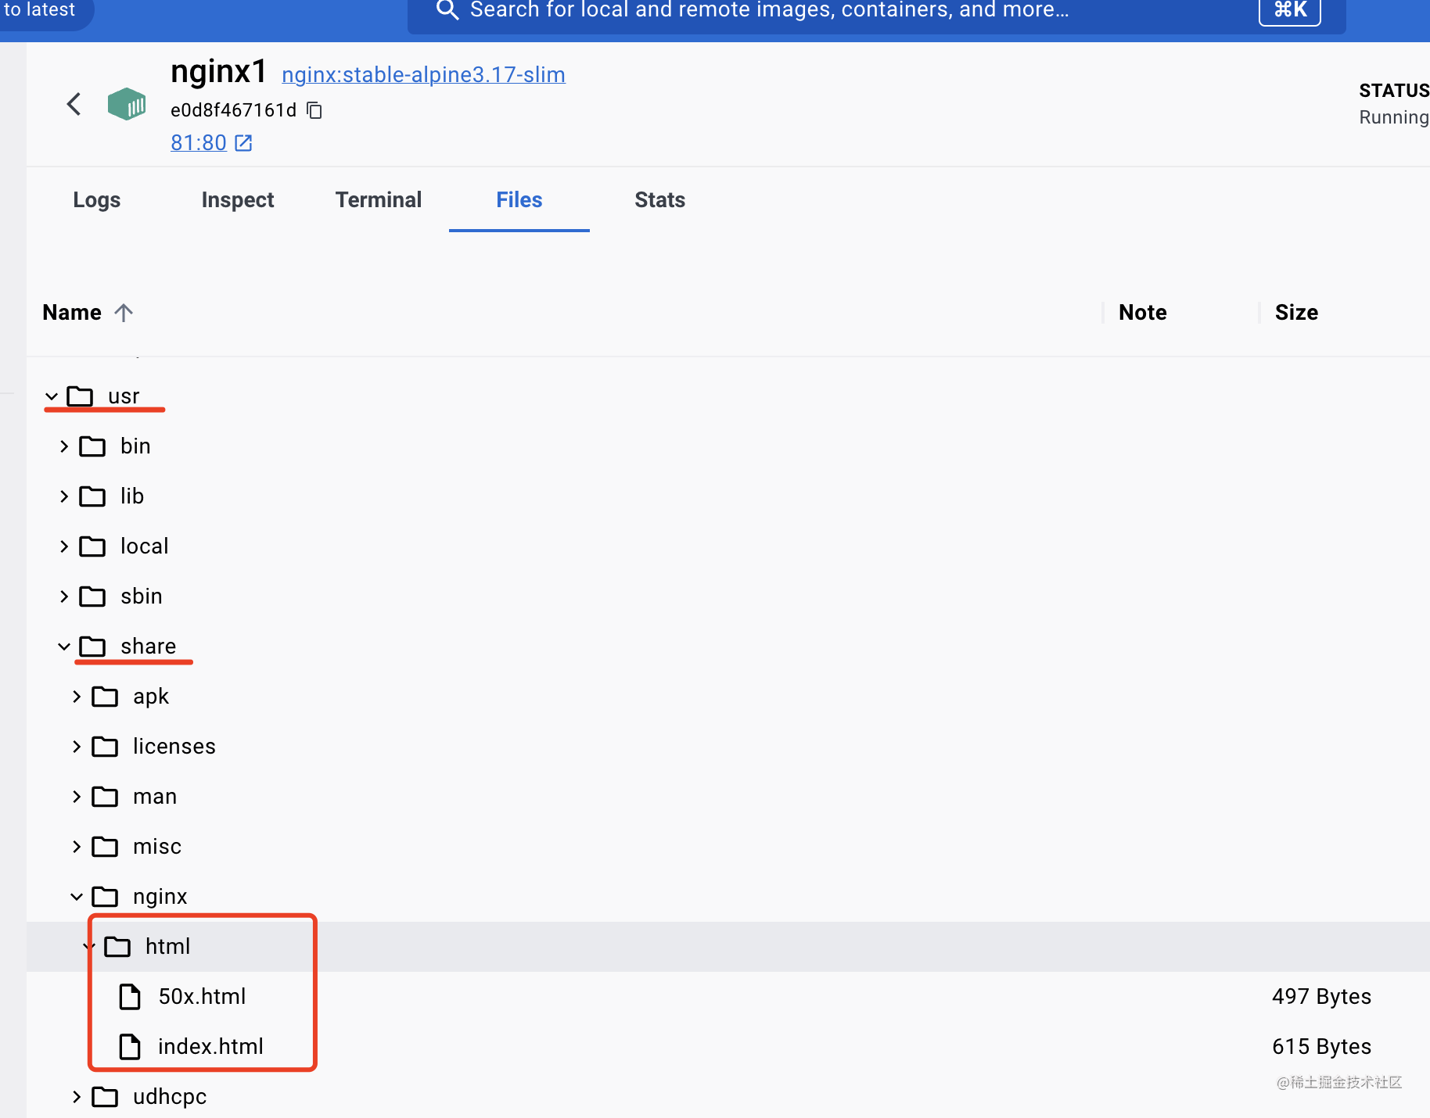
Task: Expand the licenses folder
Action: tap(77, 747)
